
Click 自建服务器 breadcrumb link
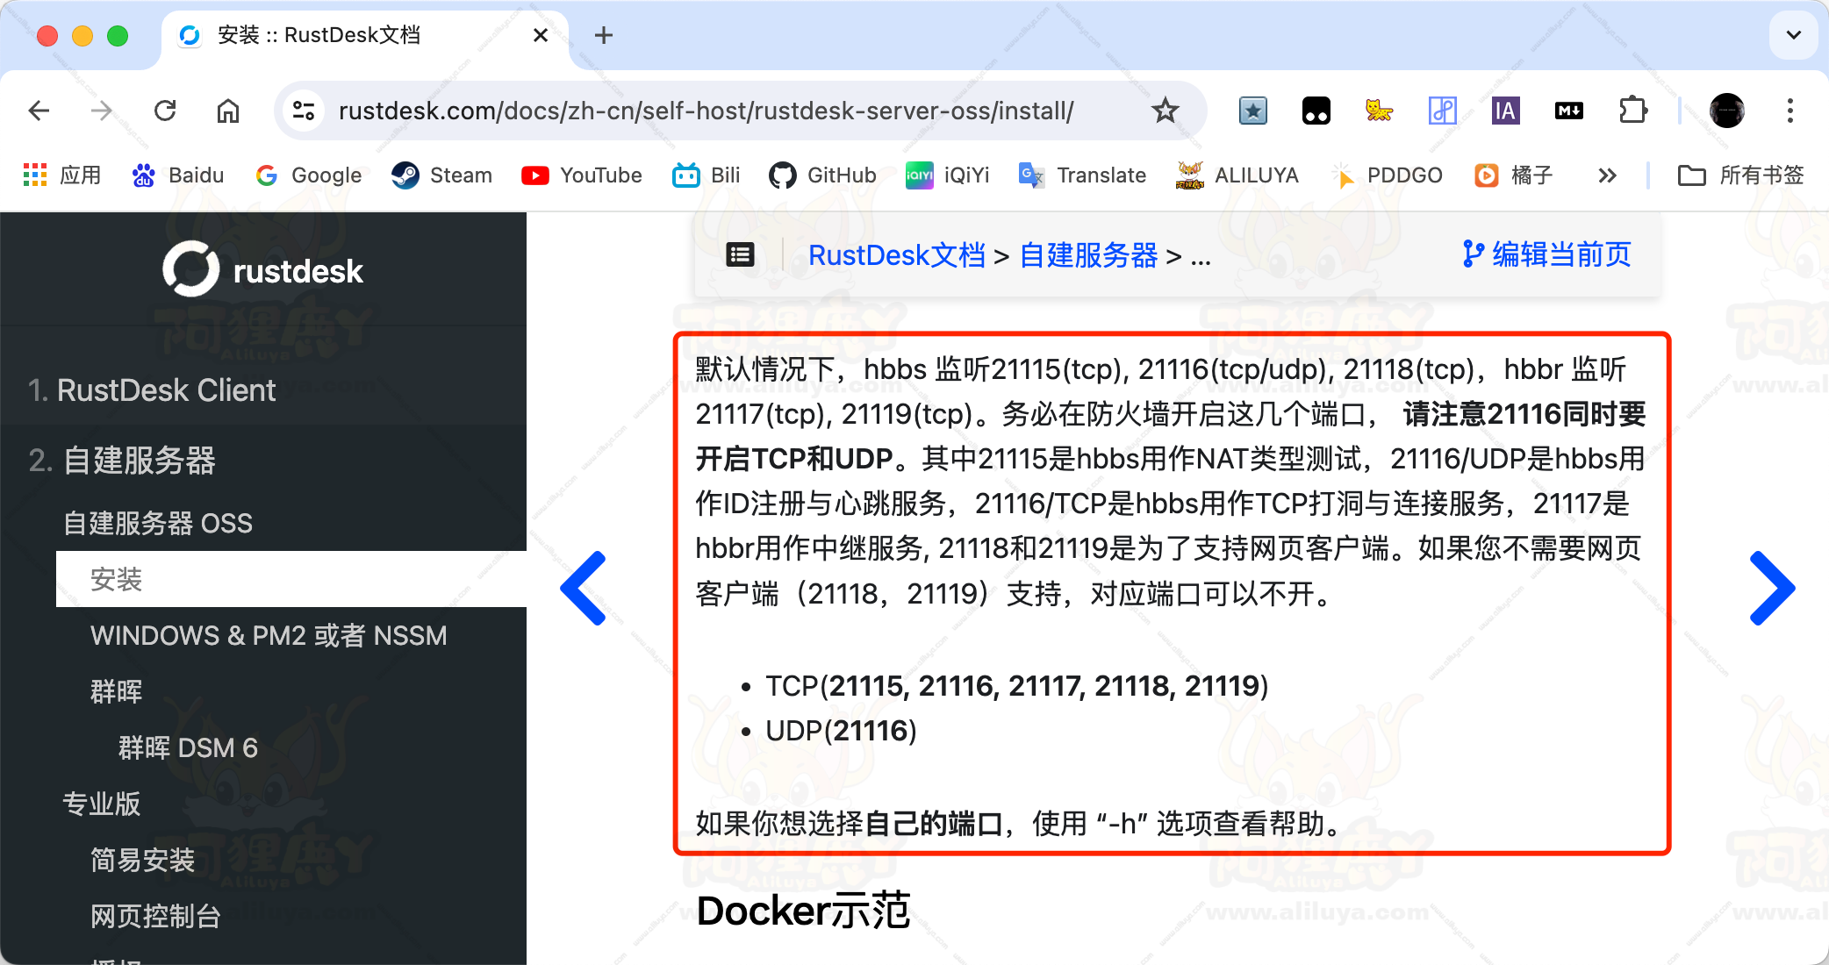click(1088, 255)
